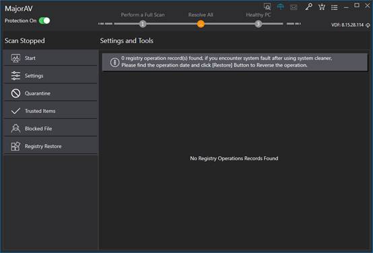Click the Trusted Items checkmark icon

(15, 111)
